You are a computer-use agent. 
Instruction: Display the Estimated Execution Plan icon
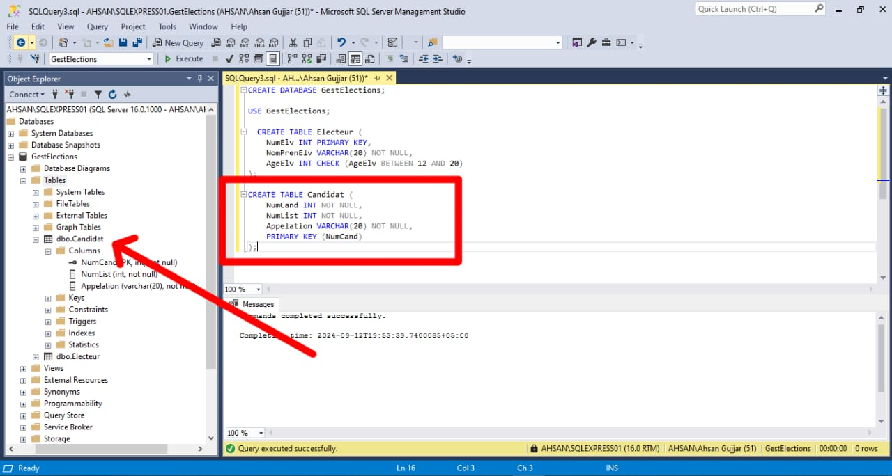pyautogui.click(x=244, y=59)
